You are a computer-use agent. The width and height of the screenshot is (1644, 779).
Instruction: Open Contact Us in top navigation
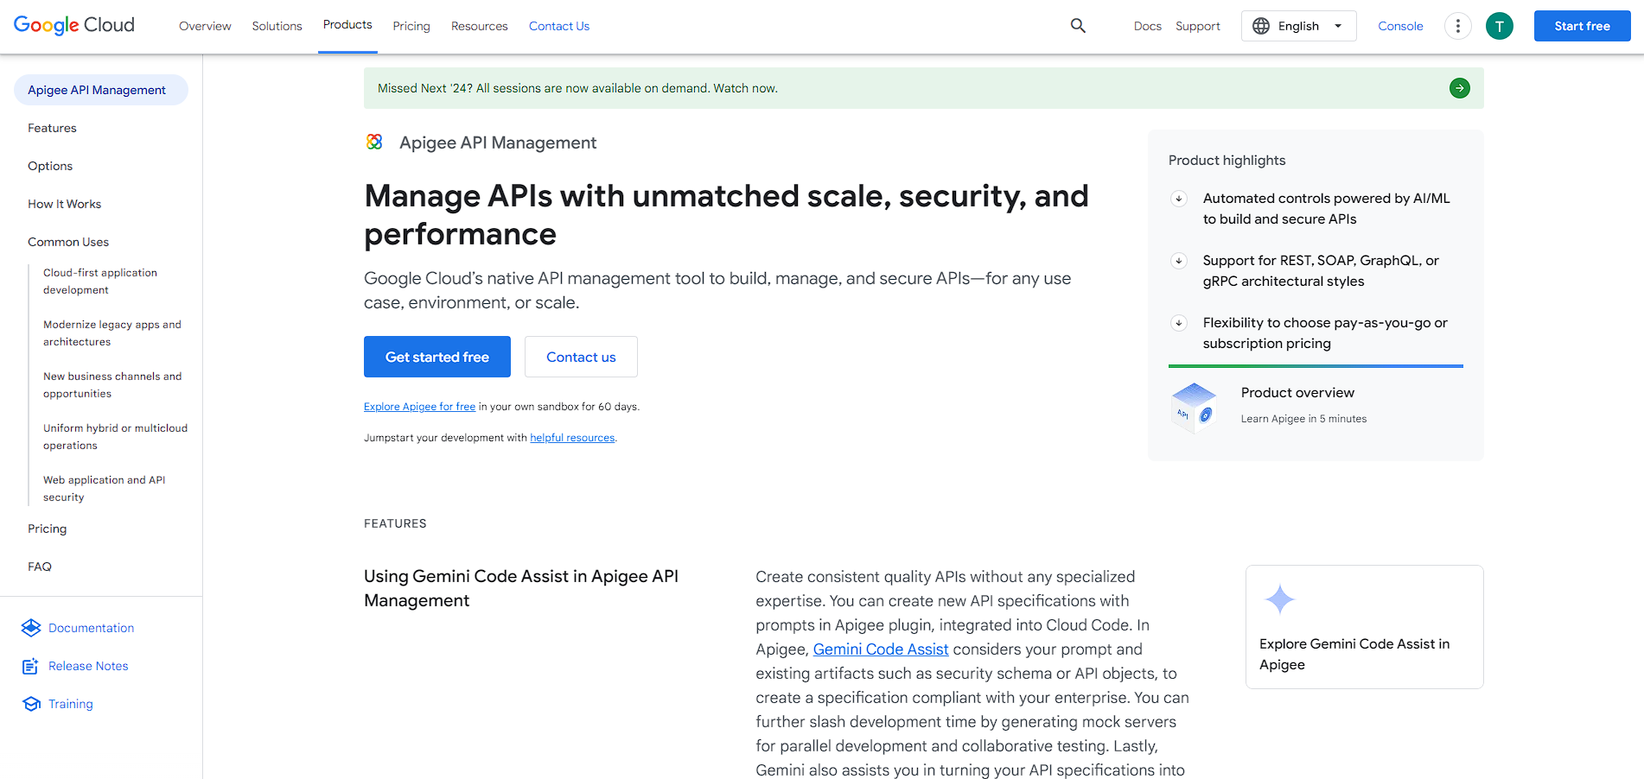(559, 26)
